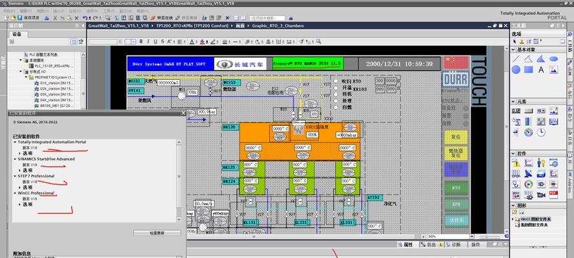Select the PDF view control
The height and width of the screenshot is (258, 574).
point(553,195)
